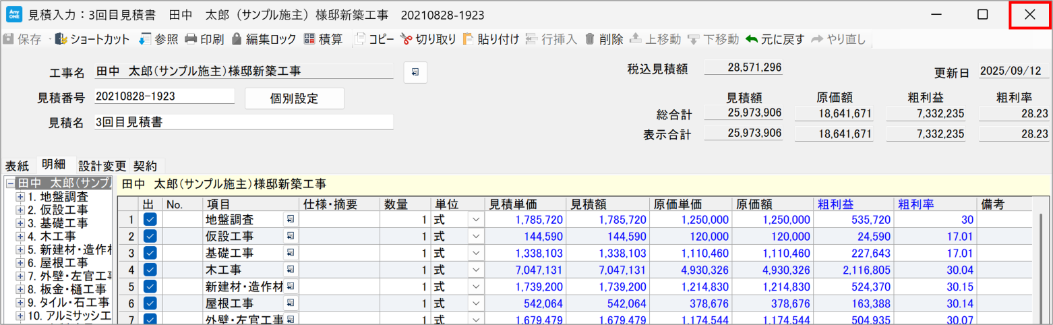The height and width of the screenshot is (325, 1053).
Task: Toggle the 出 checkbox for 基礎工事 row
Action: (150, 253)
